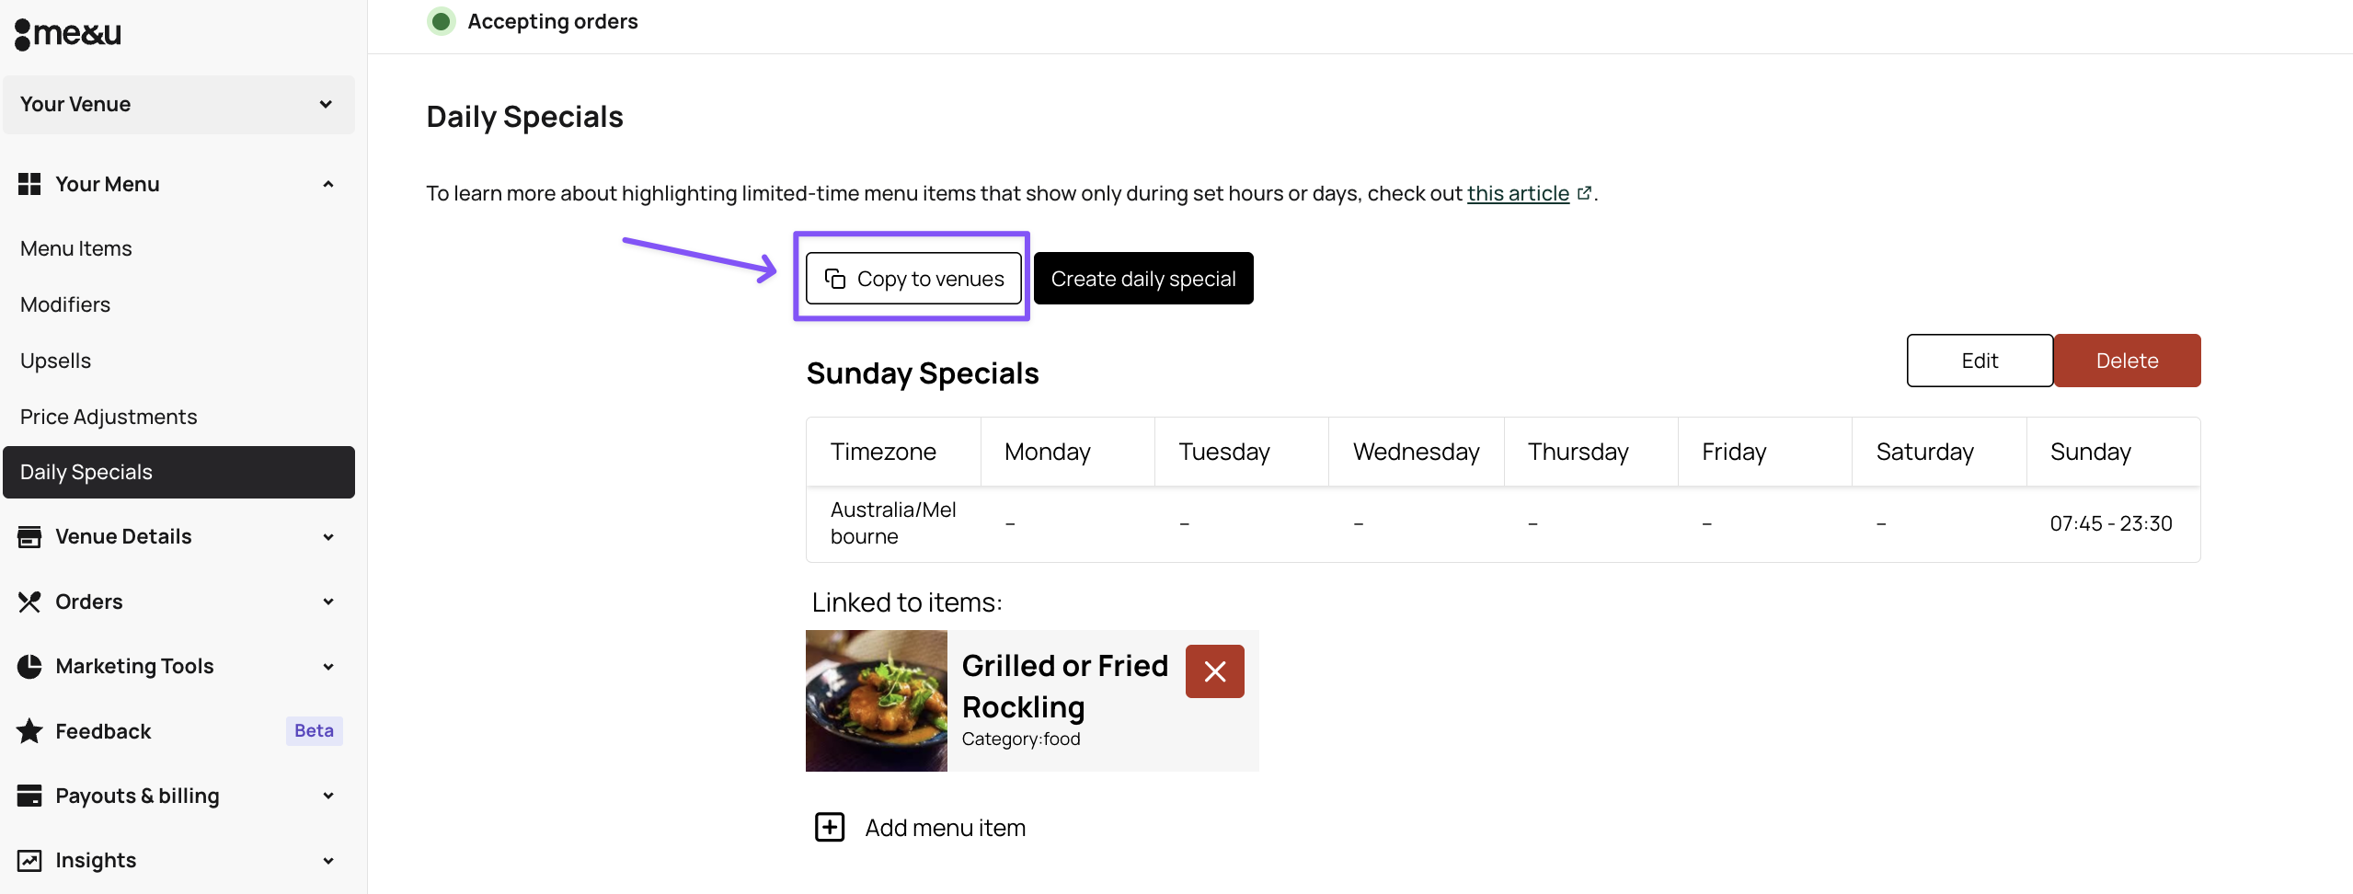Click the Venue Details menu icon
This screenshot has width=2353, height=894.
click(x=30, y=536)
